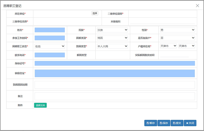The width and height of the screenshot is (204, 131).
Task: Open the 民族 dropdown showing 汉族
Action: [112, 30]
